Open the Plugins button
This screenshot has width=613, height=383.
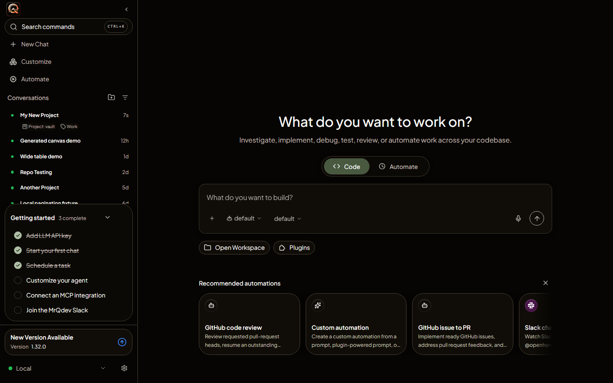294,248
